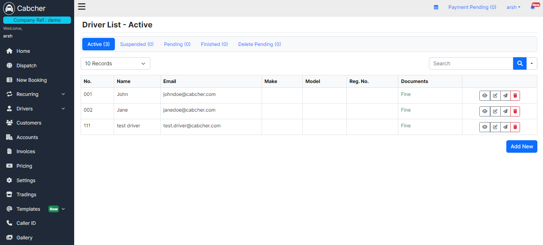
Task: Delete driver John using trash icon
Action: tap(515, 96)
